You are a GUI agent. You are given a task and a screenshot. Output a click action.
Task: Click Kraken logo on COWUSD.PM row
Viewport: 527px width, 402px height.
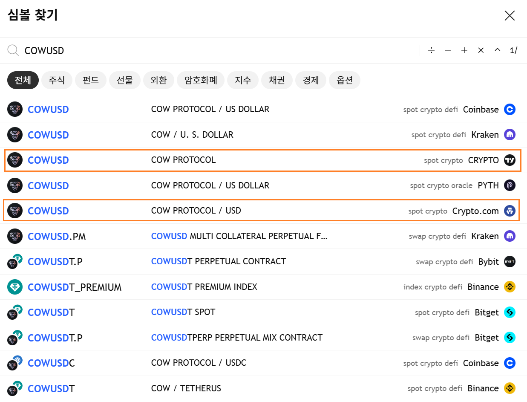(510, 236)
